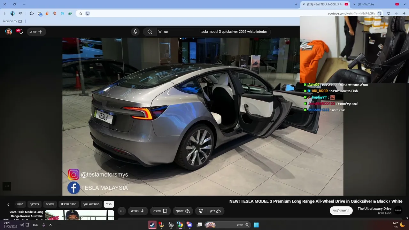Open the ChatGPT taskbar icon
409x230 pixels.
tap(171, 225)
